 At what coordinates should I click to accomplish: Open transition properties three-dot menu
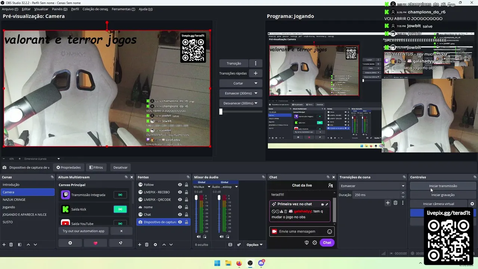[x=403, y=203]
